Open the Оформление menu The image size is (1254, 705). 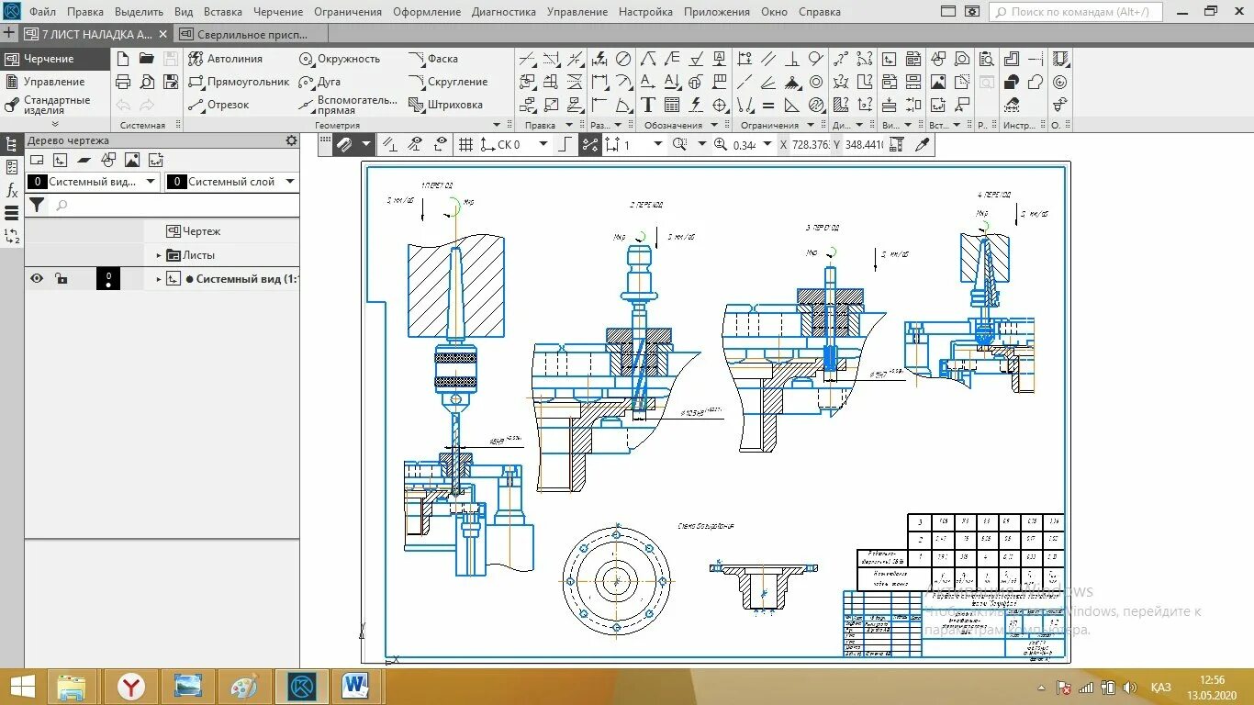427,12
